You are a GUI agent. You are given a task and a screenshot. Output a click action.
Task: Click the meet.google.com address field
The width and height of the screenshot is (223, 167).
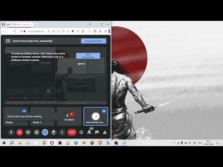(x=36, y=31)
